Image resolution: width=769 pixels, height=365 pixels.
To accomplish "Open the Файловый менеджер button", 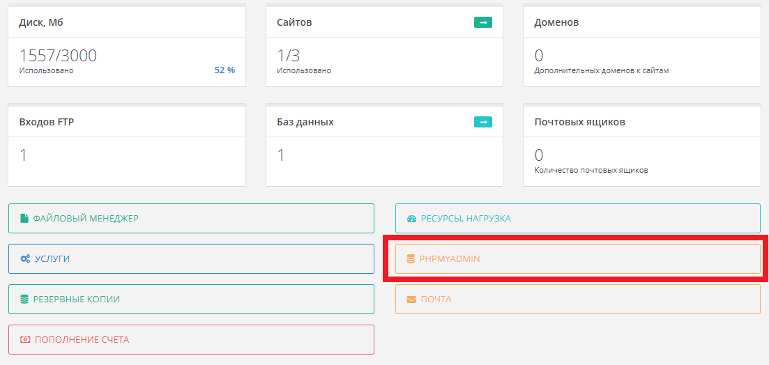I will (191, 218).
